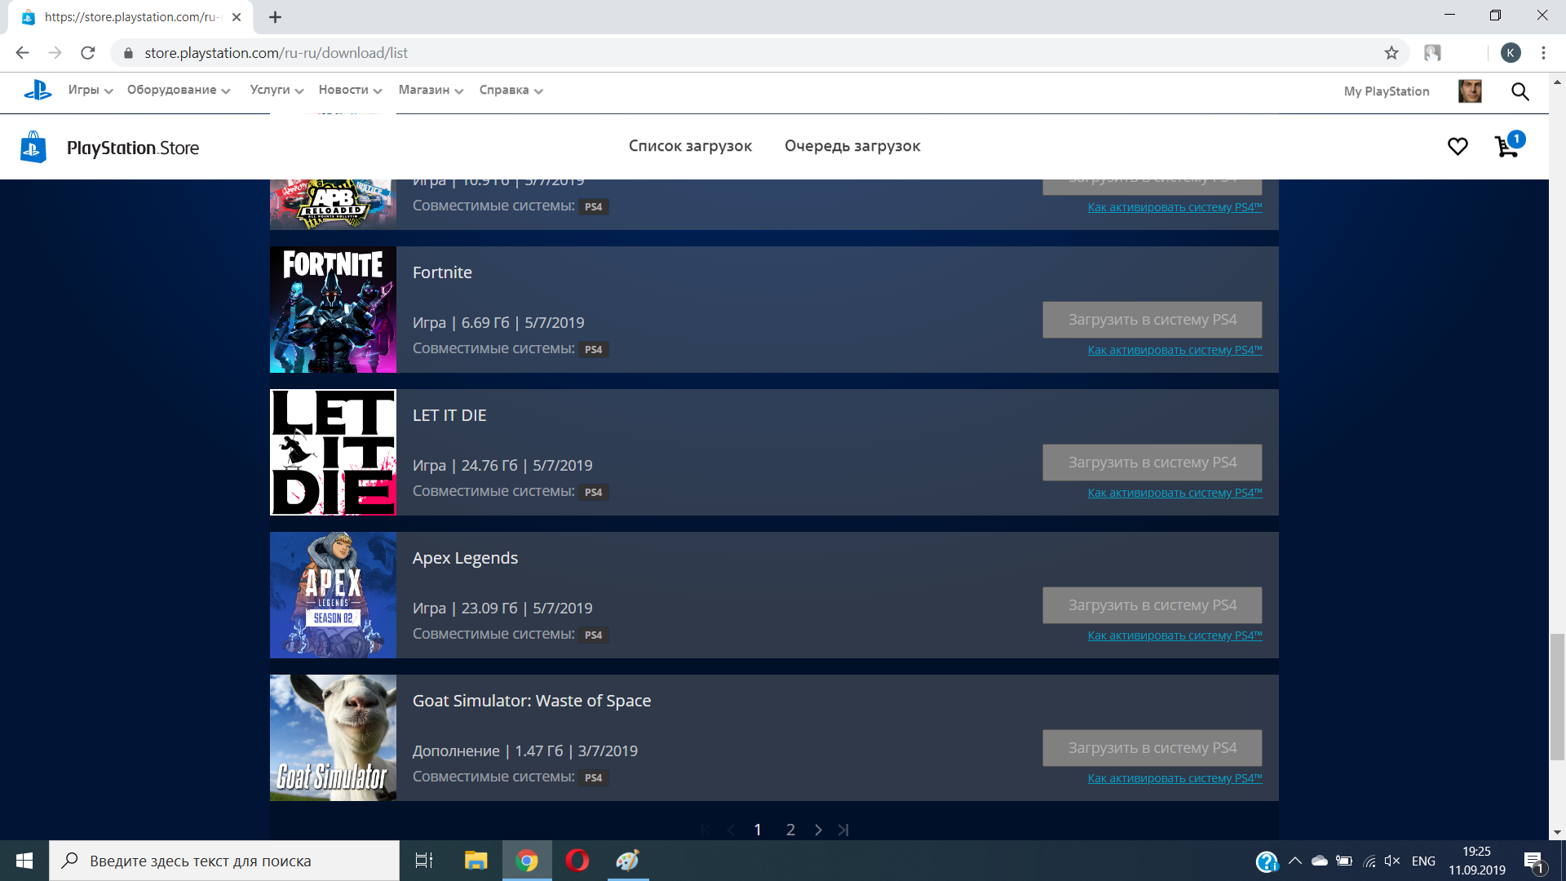Expand the Новости dropdown menu
Image resolution: width=1566 pixels, height=881 pixels.
(x=351, y=90)
